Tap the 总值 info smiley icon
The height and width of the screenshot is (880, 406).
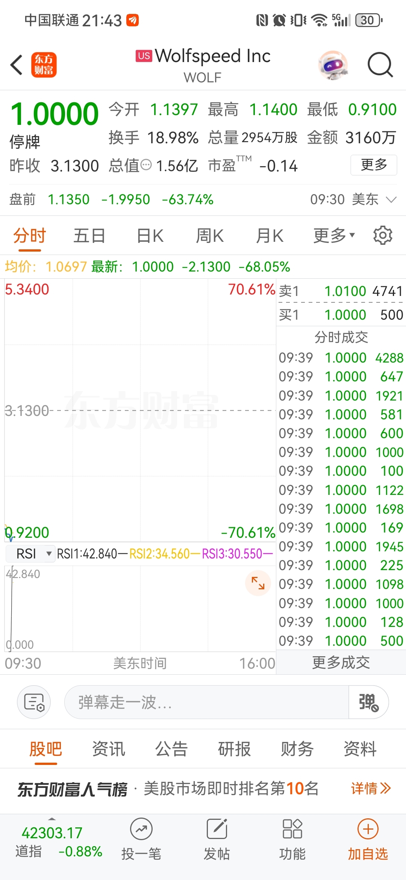[146, 165]
